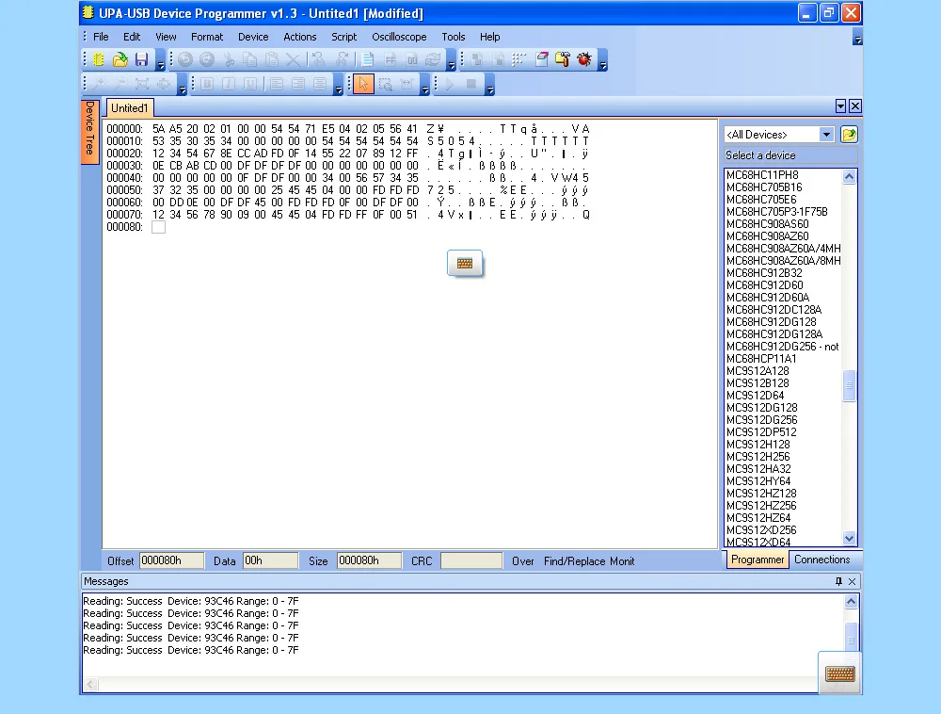Click the Messages panel scrollbar thumb

[851, 637]
